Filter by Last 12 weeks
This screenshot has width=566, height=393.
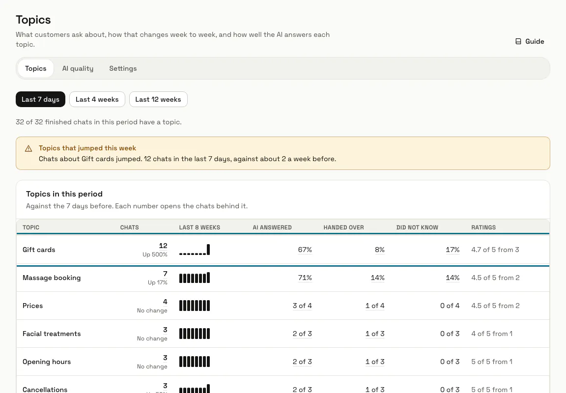pyautogui.click(x=158, y=99)
